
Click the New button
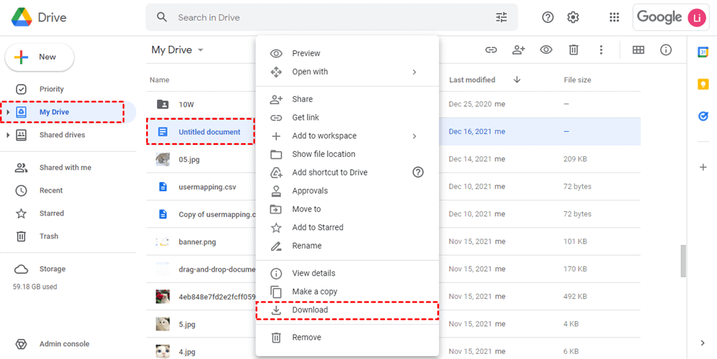(x=40, y=57)
